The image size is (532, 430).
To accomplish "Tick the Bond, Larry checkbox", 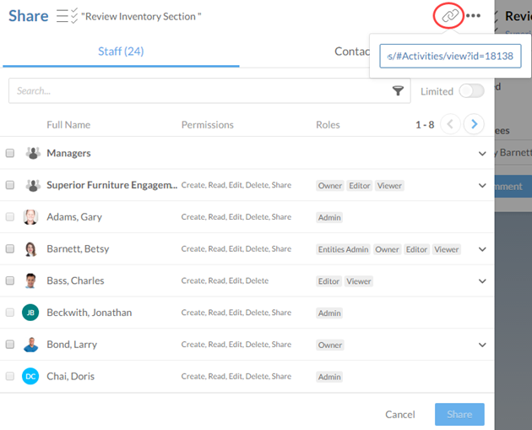I will (10, 345).
